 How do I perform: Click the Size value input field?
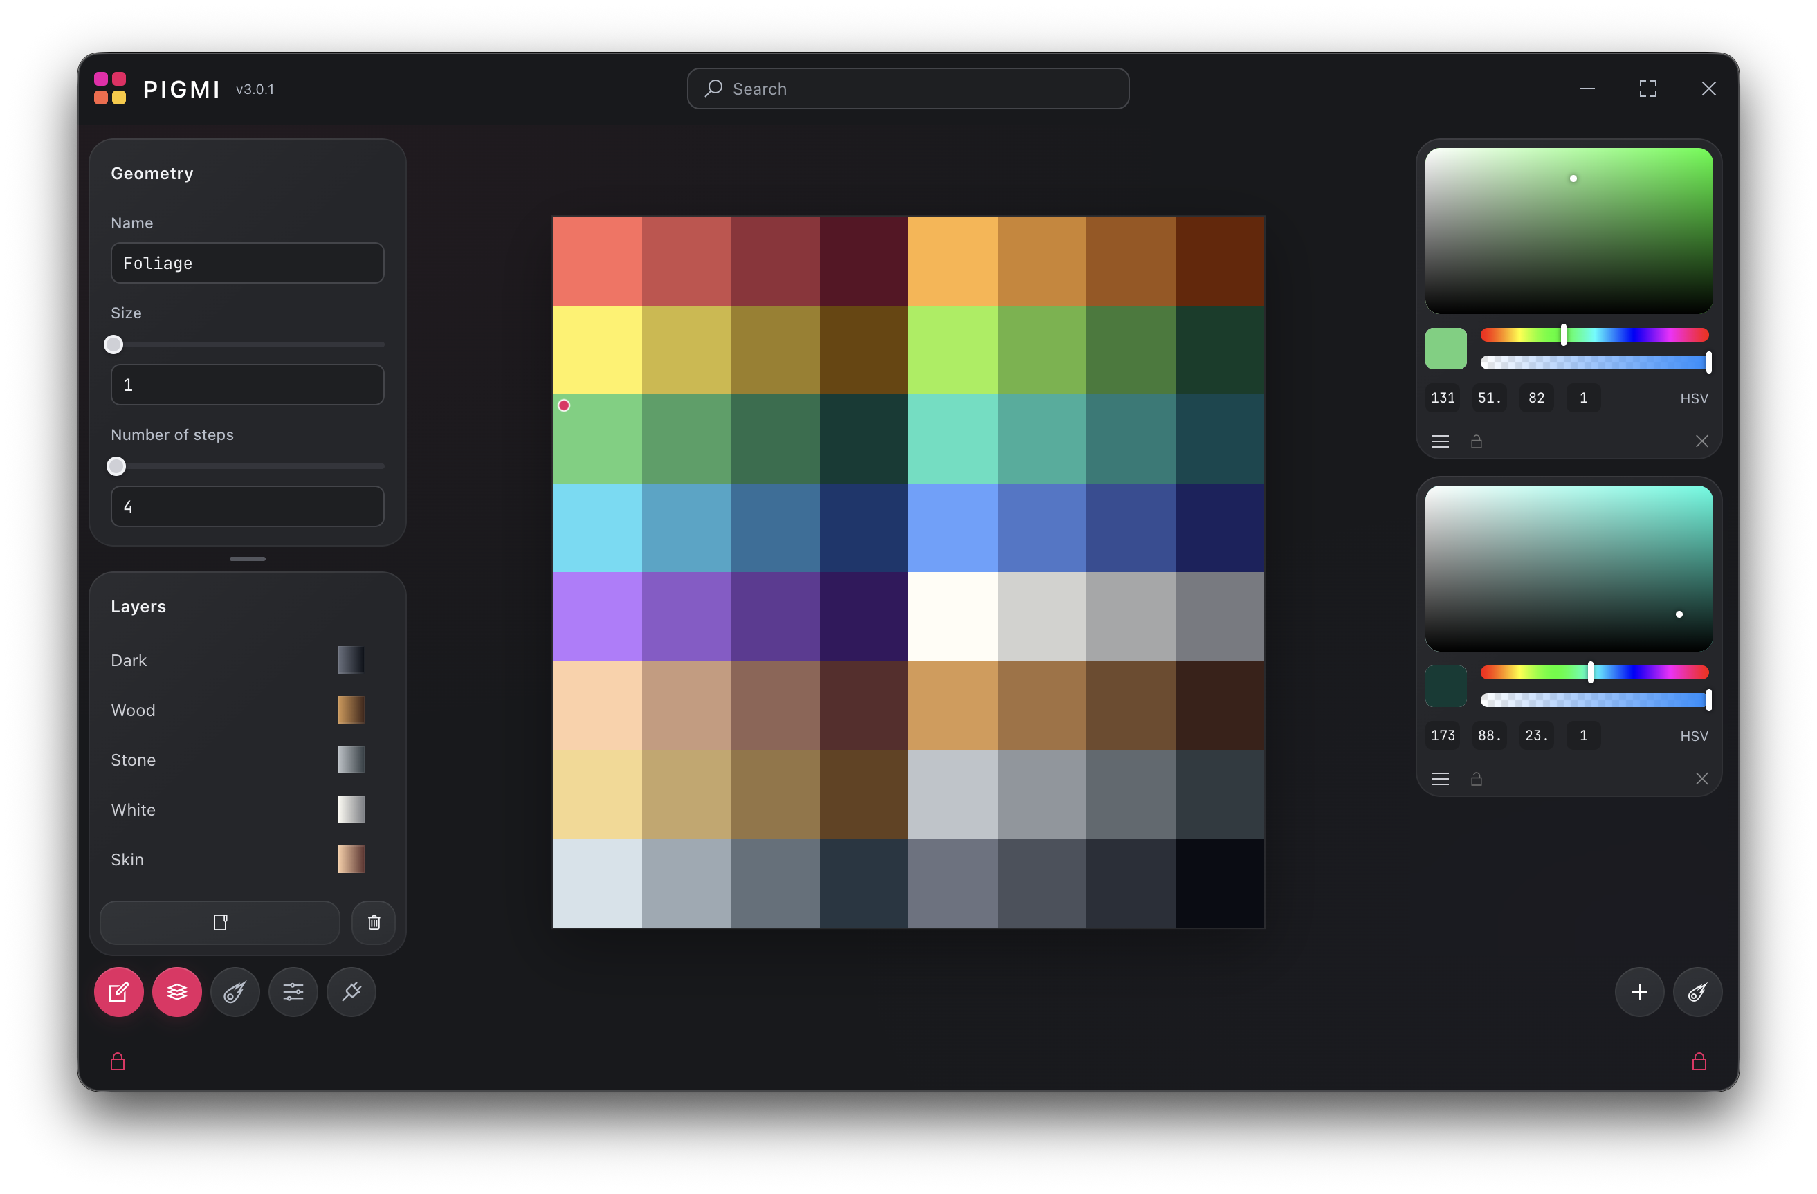[247, 384]
